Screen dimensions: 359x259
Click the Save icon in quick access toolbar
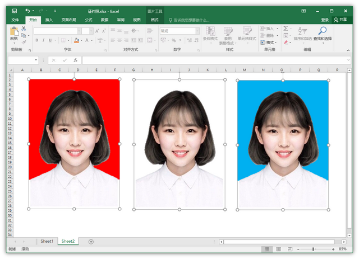click(15, 11)
